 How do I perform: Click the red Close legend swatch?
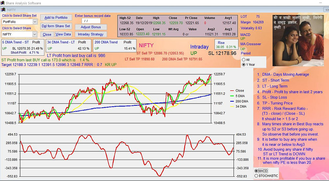[x=232, y=91]
